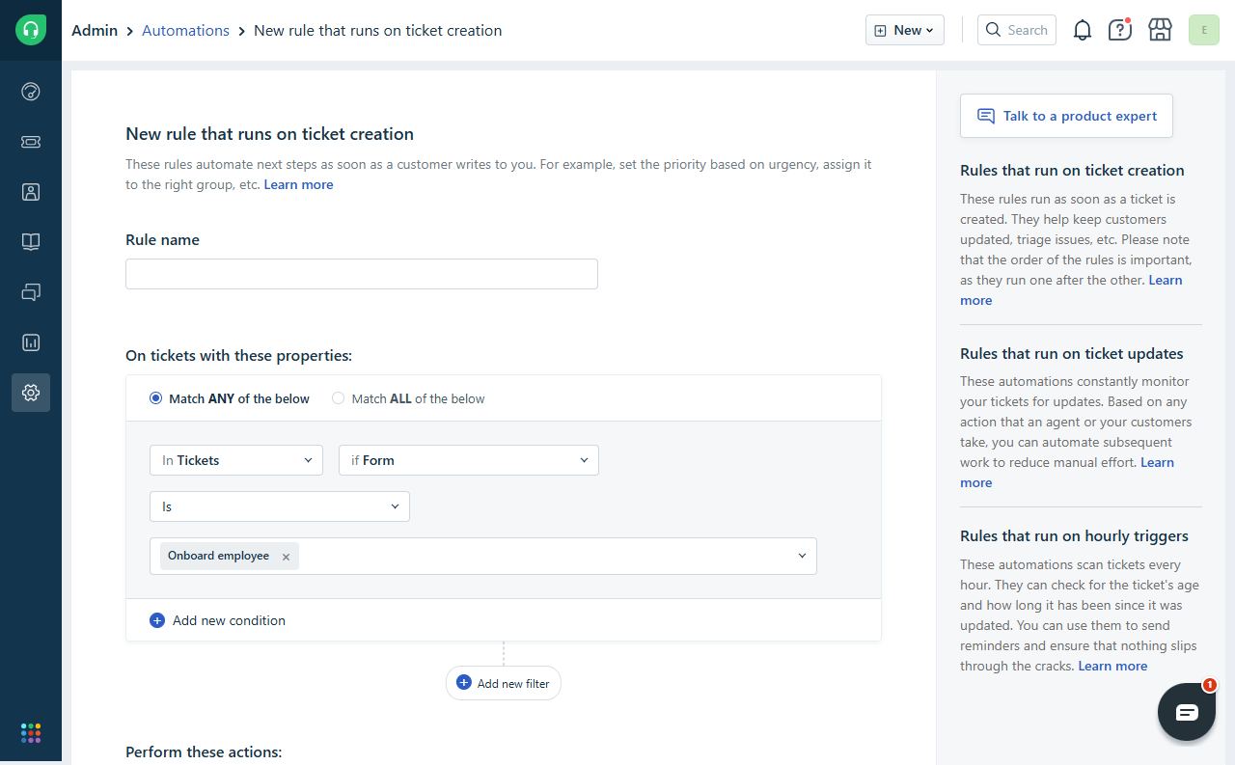Screen dimensions: 1235x765
Task: Open Learn more under hourly triggers help
Action: click(1112, 666)
